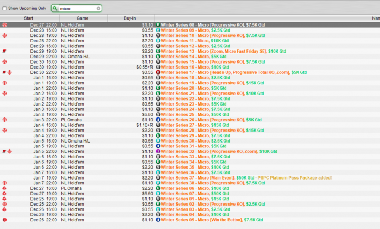Click the red spade icon on Winter Series 01 row
This screenshot has height=229, width=380.
[x=4, y=199]
